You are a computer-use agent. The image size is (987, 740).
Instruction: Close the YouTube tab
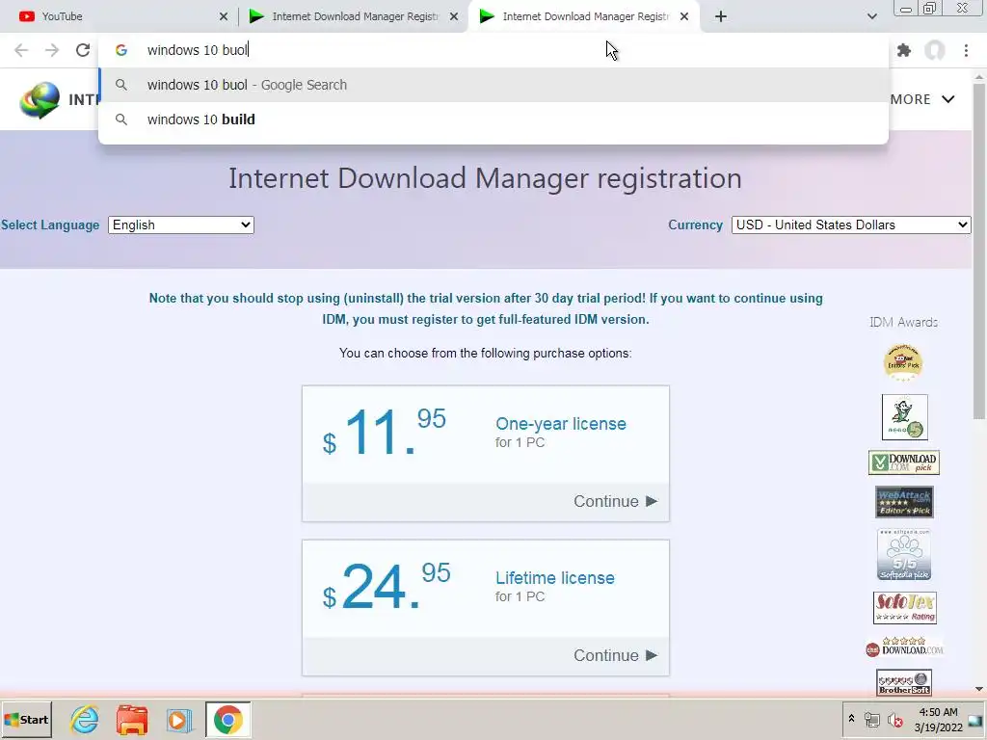224,16
